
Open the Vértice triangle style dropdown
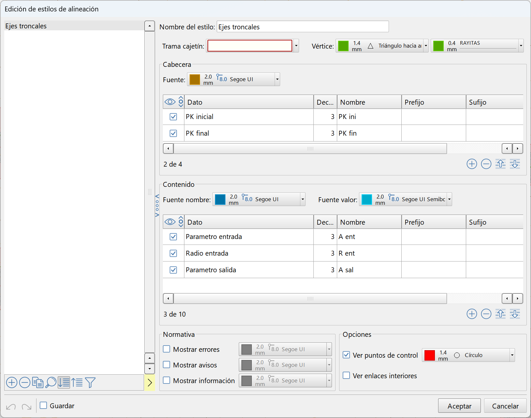(x=426, y=46)
